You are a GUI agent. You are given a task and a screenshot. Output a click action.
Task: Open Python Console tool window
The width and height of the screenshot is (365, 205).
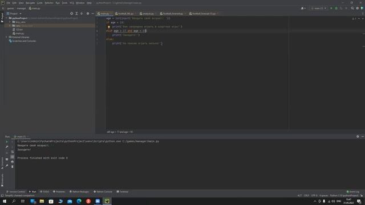(103, 192)
